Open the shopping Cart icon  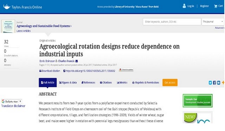pos(216,6)
